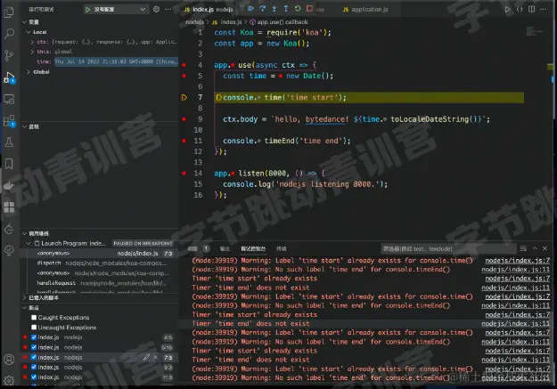Open the Docker whale view
The width and height of the screenshot is (557, 389).
point(9,186)
